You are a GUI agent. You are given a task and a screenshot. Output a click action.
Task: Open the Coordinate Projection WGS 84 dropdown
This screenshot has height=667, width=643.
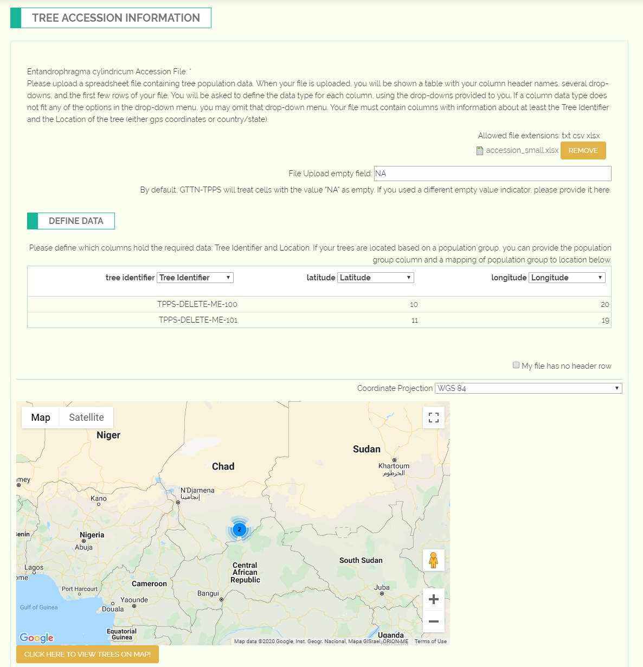[x=529, y=388]
